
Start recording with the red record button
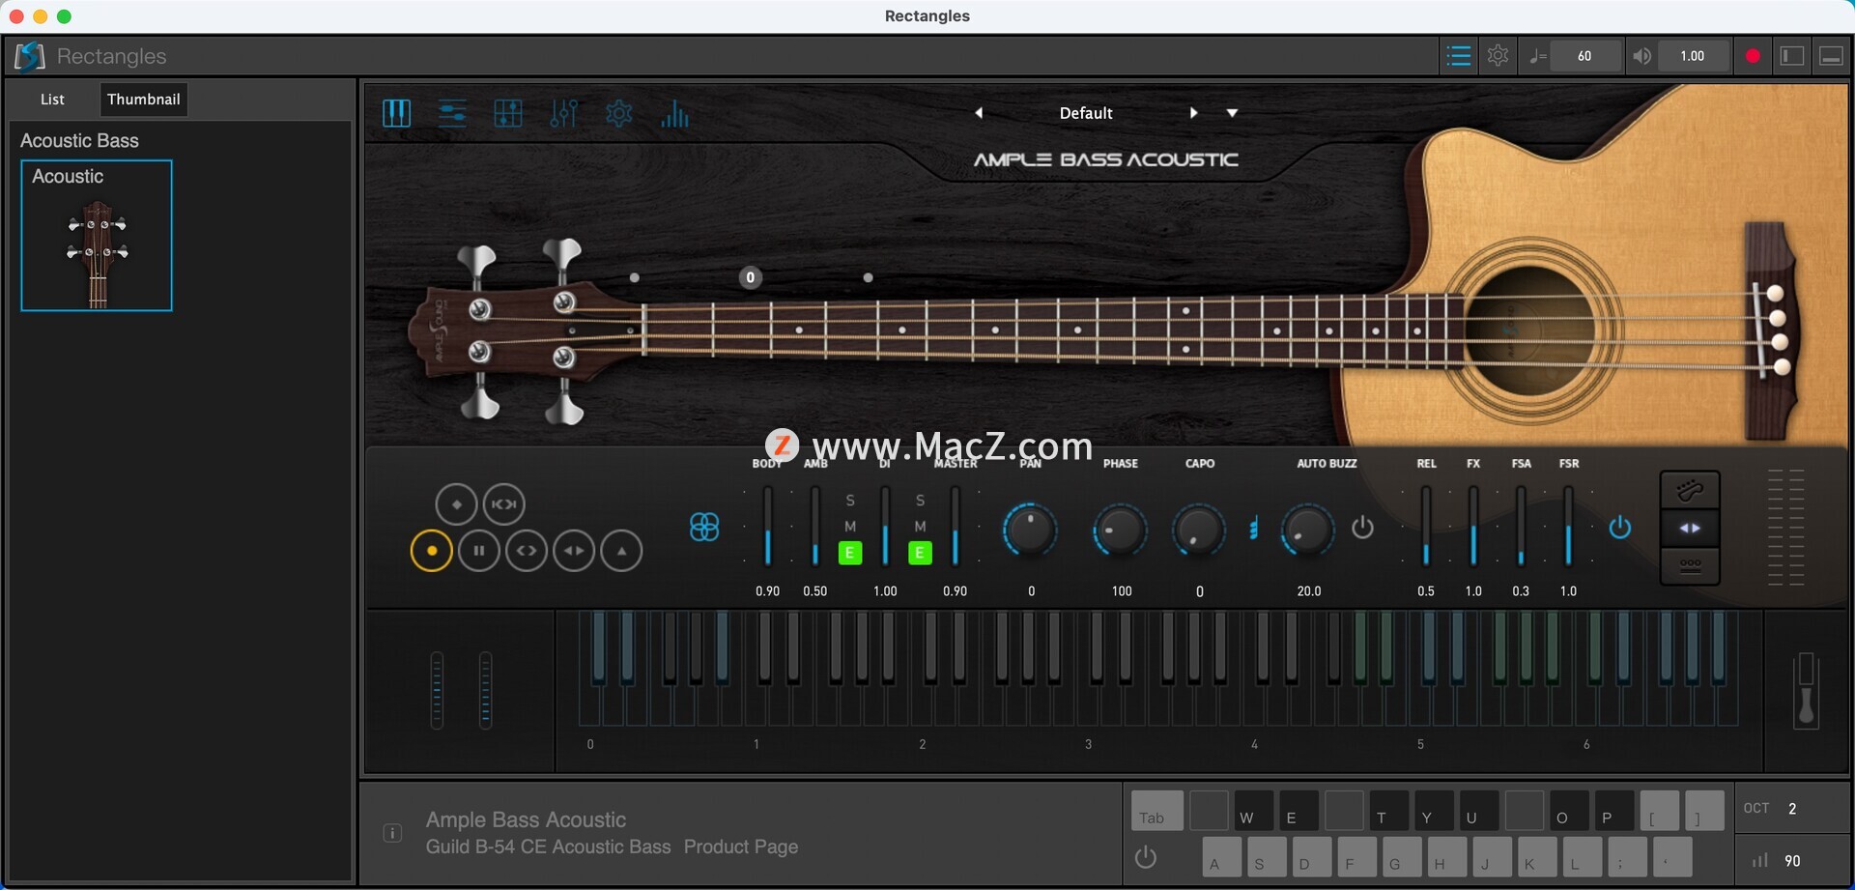pyautogui.click(x=1753, y=56)
